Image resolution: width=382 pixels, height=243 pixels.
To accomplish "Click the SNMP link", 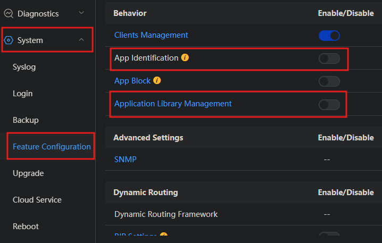I will click(125, 159).
